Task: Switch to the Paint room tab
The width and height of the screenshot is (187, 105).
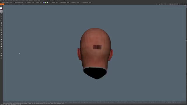Action: point(2,4)
